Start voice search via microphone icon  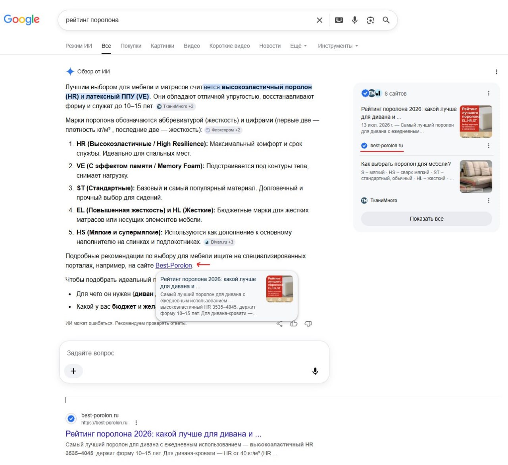point(355,20)
